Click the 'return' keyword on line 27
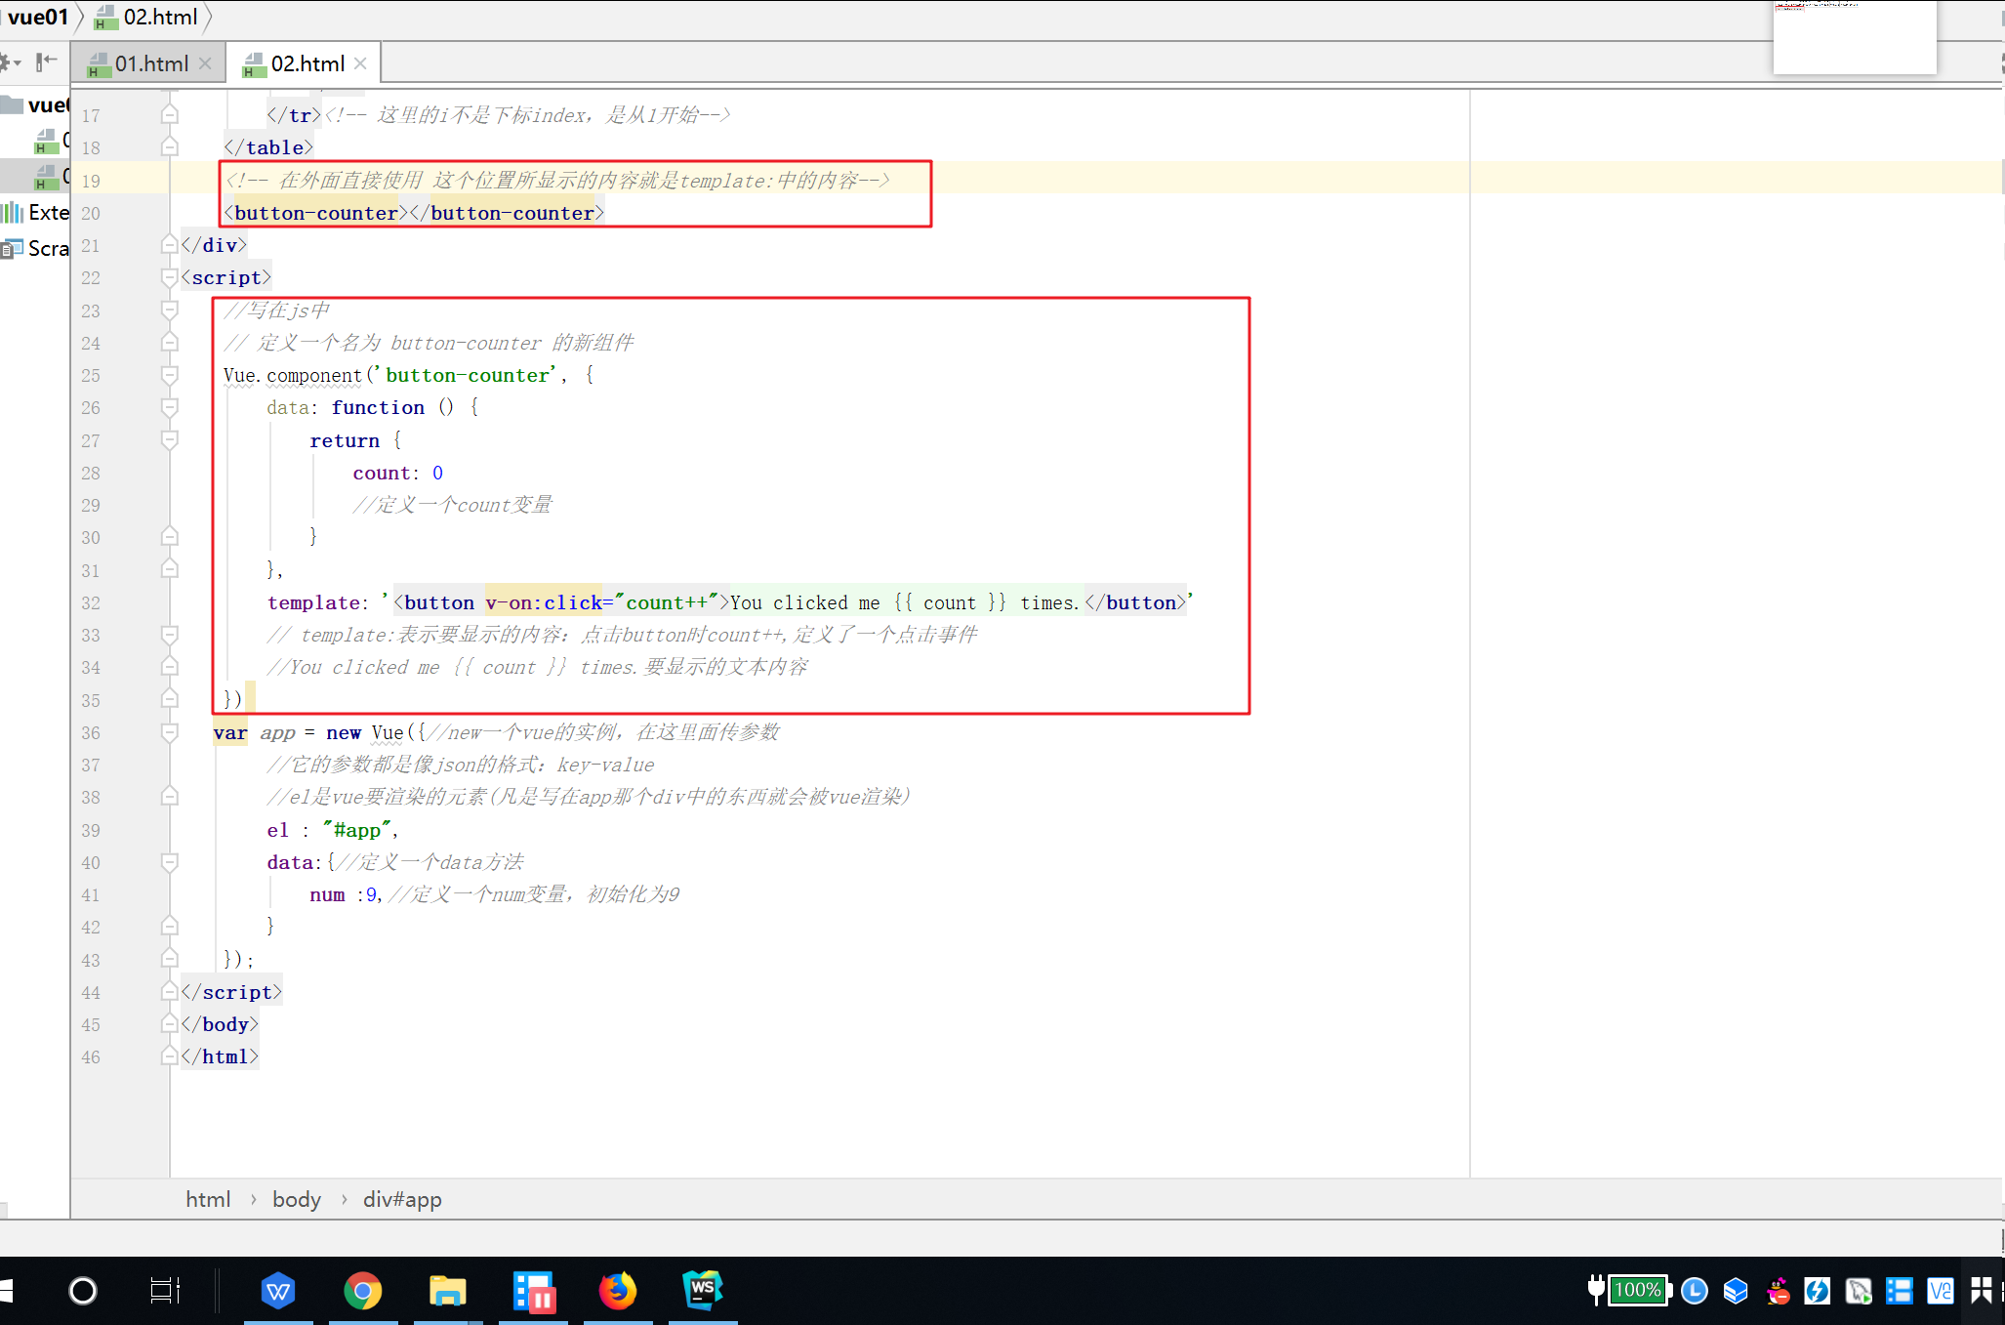The image size is (2005, 1325). coord(345,440)
